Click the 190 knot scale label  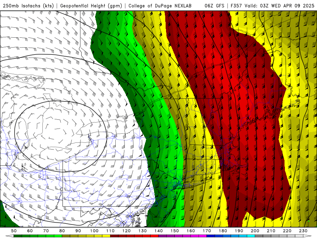[x=239, y=231]
